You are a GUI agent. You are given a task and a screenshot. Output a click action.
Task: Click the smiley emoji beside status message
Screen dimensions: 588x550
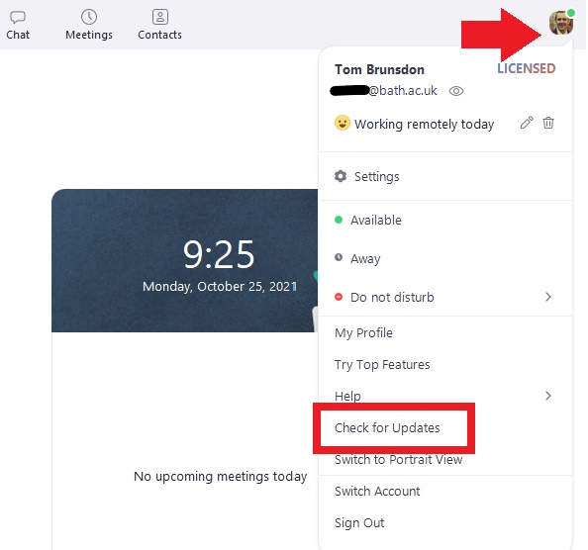coord(342,123)
